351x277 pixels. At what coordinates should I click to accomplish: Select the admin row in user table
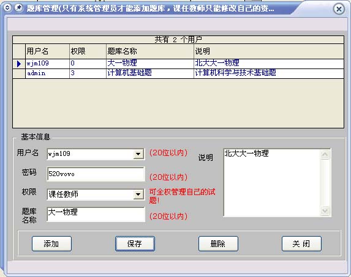178,73
